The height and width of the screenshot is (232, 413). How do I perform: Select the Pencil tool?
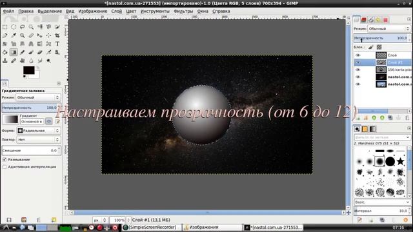(x=23, y=52)
